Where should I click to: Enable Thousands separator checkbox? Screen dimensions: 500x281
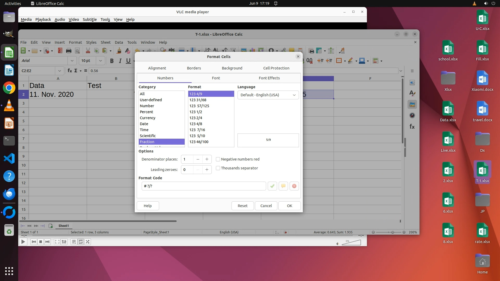[218, 168]
